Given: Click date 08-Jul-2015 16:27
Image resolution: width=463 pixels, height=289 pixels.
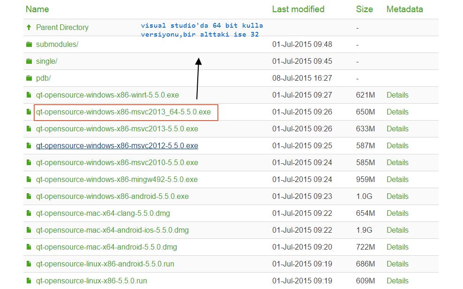Looking at the screenshot, I should (302, 78).
